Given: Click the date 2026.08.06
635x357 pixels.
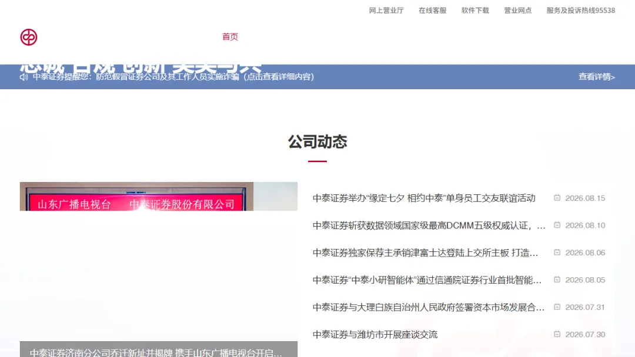Looking at the screenshot, I should [585, 252].
